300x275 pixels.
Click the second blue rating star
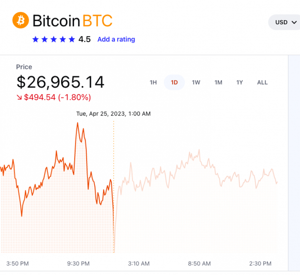45,39
